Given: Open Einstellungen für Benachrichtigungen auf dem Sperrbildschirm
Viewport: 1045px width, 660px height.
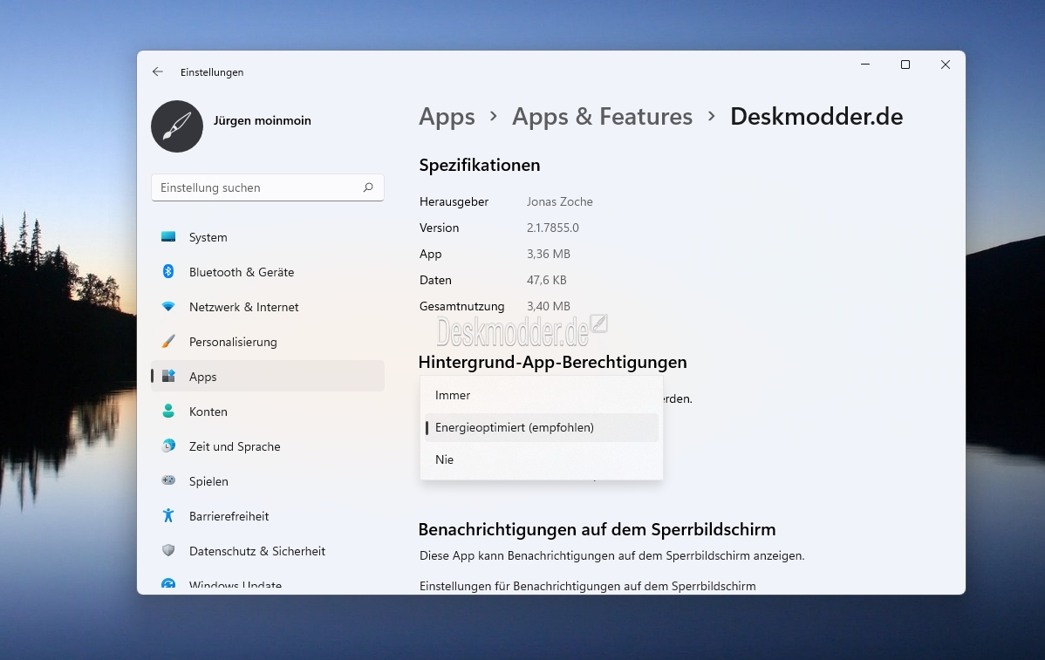Looking at the screenshot, I should (x=587, y=586).
